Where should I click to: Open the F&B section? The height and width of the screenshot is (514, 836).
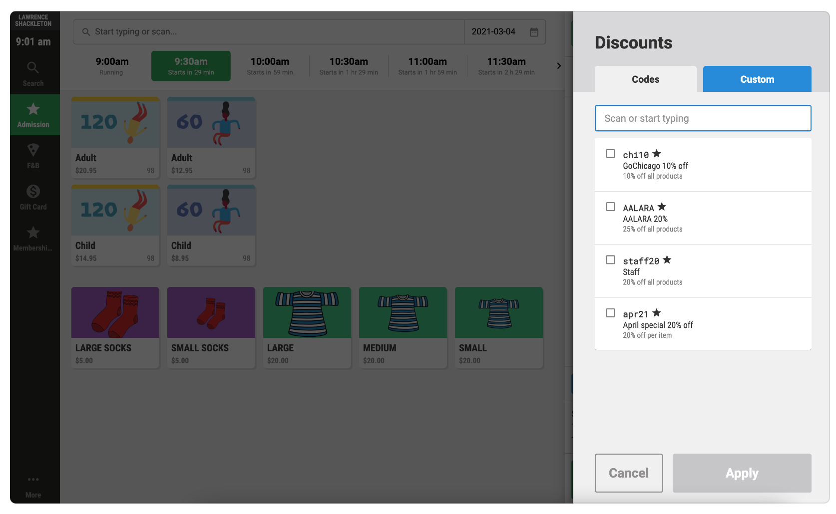point(33,156)
